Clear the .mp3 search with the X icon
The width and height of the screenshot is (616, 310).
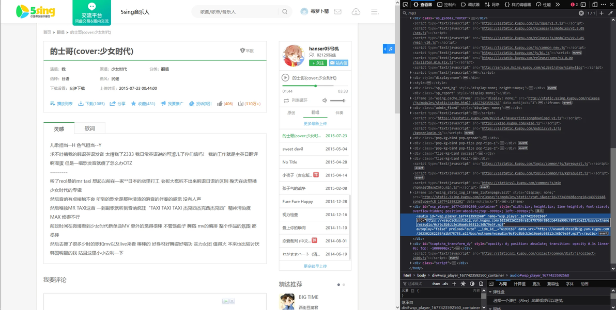(x=581, y=13)
